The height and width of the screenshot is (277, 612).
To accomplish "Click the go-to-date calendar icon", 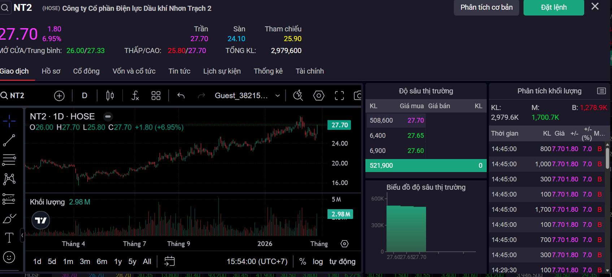I will 169,261.
